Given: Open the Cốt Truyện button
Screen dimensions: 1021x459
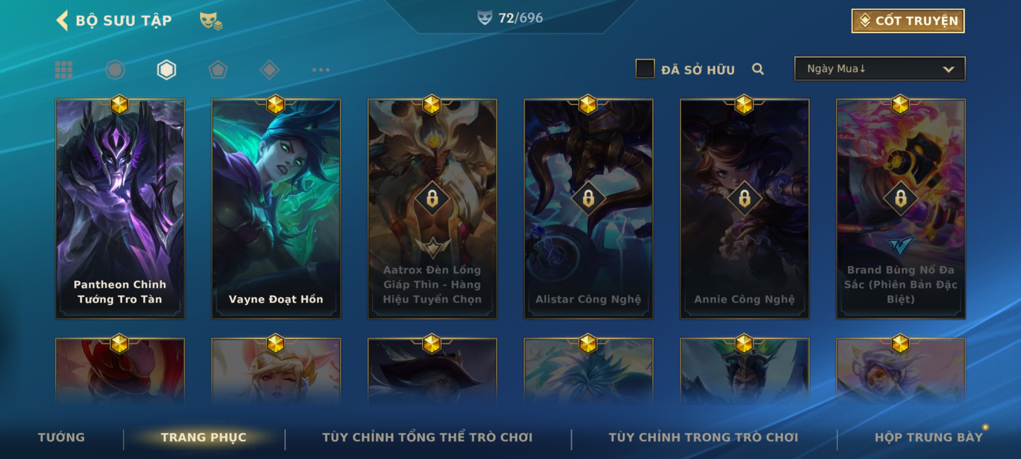Looking at the screenshot, I should pos(908,21).
